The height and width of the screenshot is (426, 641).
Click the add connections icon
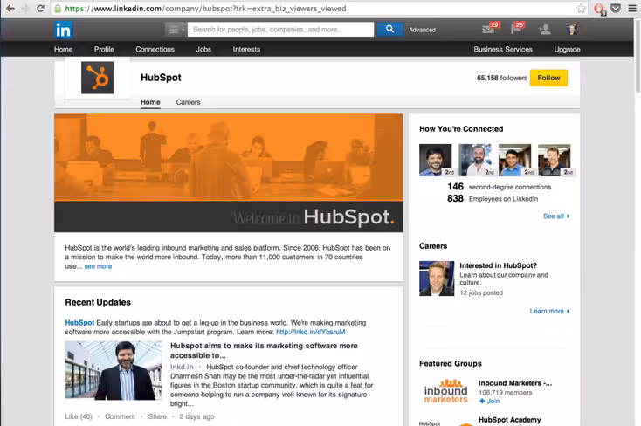545,30
